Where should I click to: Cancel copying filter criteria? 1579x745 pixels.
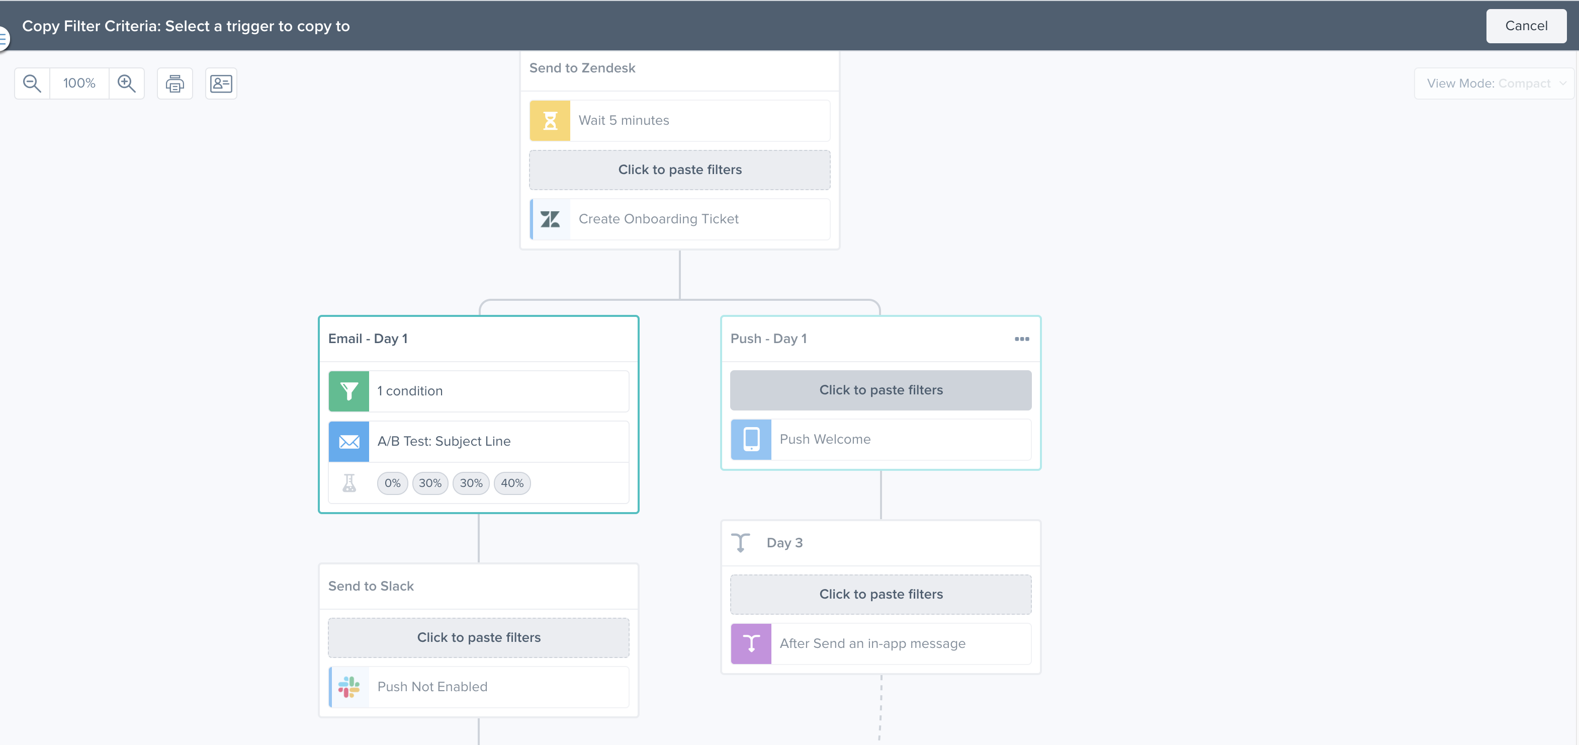(x=1526, y=26)
